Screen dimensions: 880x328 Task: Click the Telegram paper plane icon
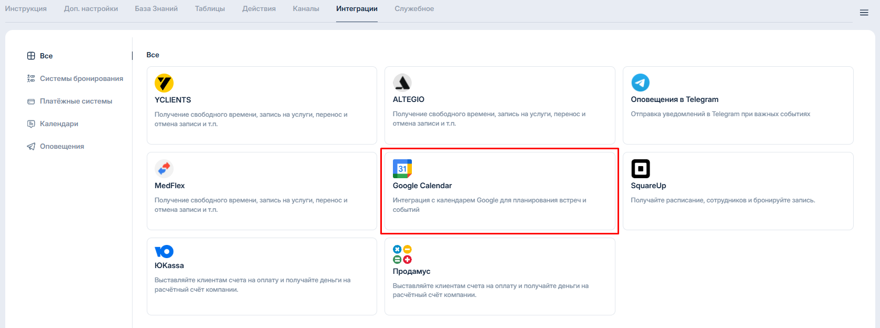[x=640, y=83]
